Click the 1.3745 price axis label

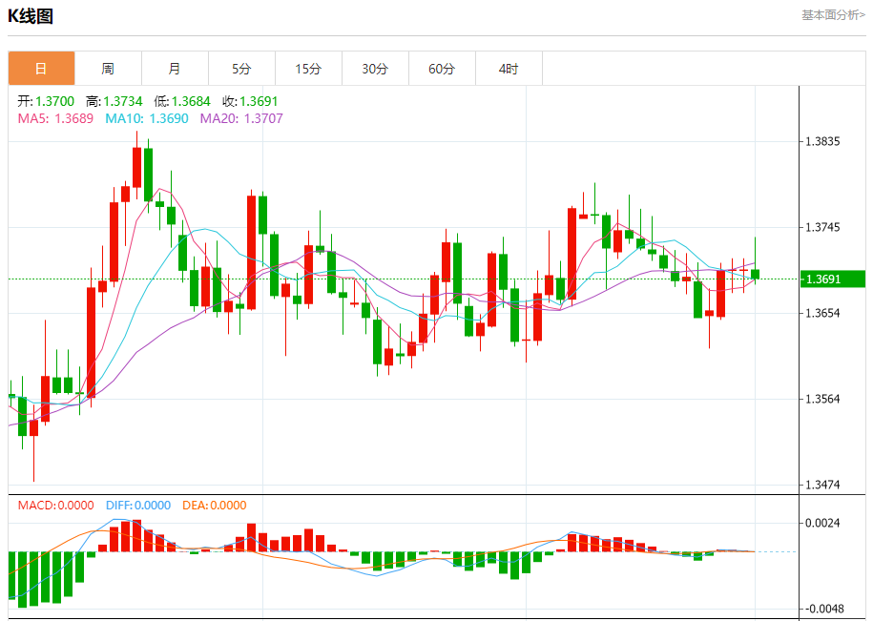tap(822, 227)
